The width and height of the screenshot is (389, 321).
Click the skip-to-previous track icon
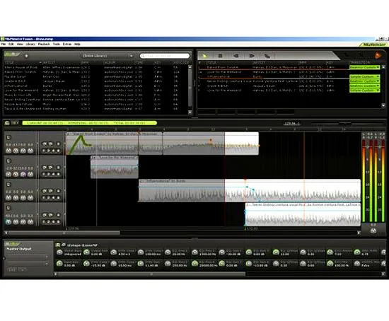[x=236, y=56]
